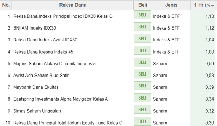
Task: Buy BNI AM Indeks IDX30 fund
Action: coord(142,26)
